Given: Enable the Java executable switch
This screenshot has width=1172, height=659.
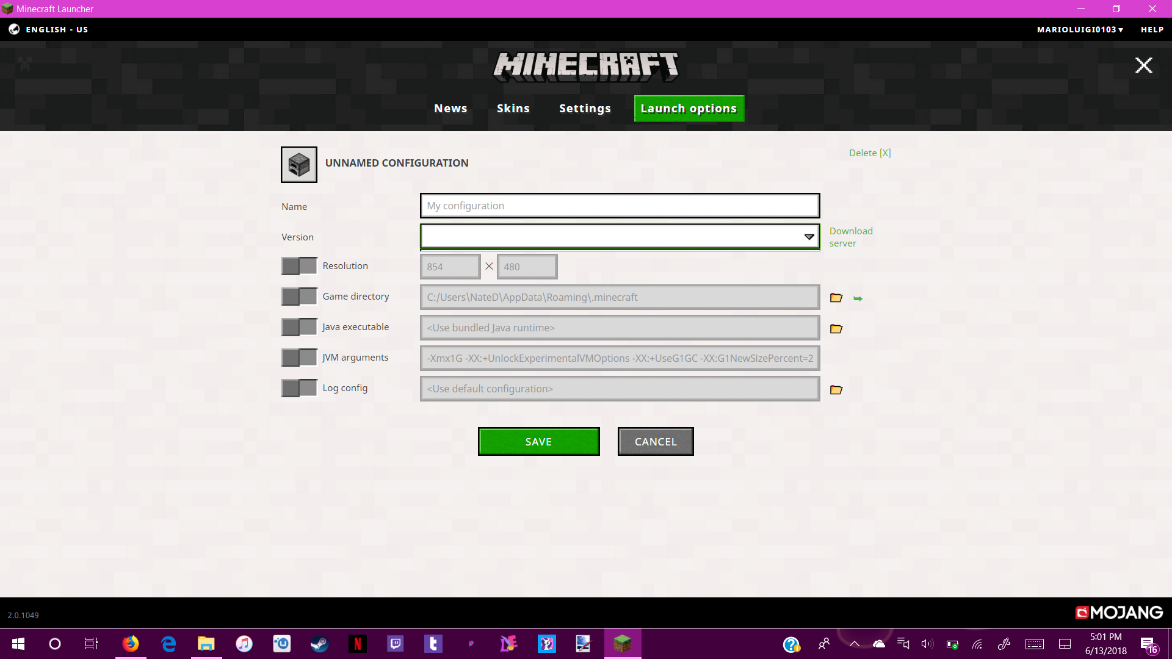Looking at the screenshot, I should [x=299, y=327].
